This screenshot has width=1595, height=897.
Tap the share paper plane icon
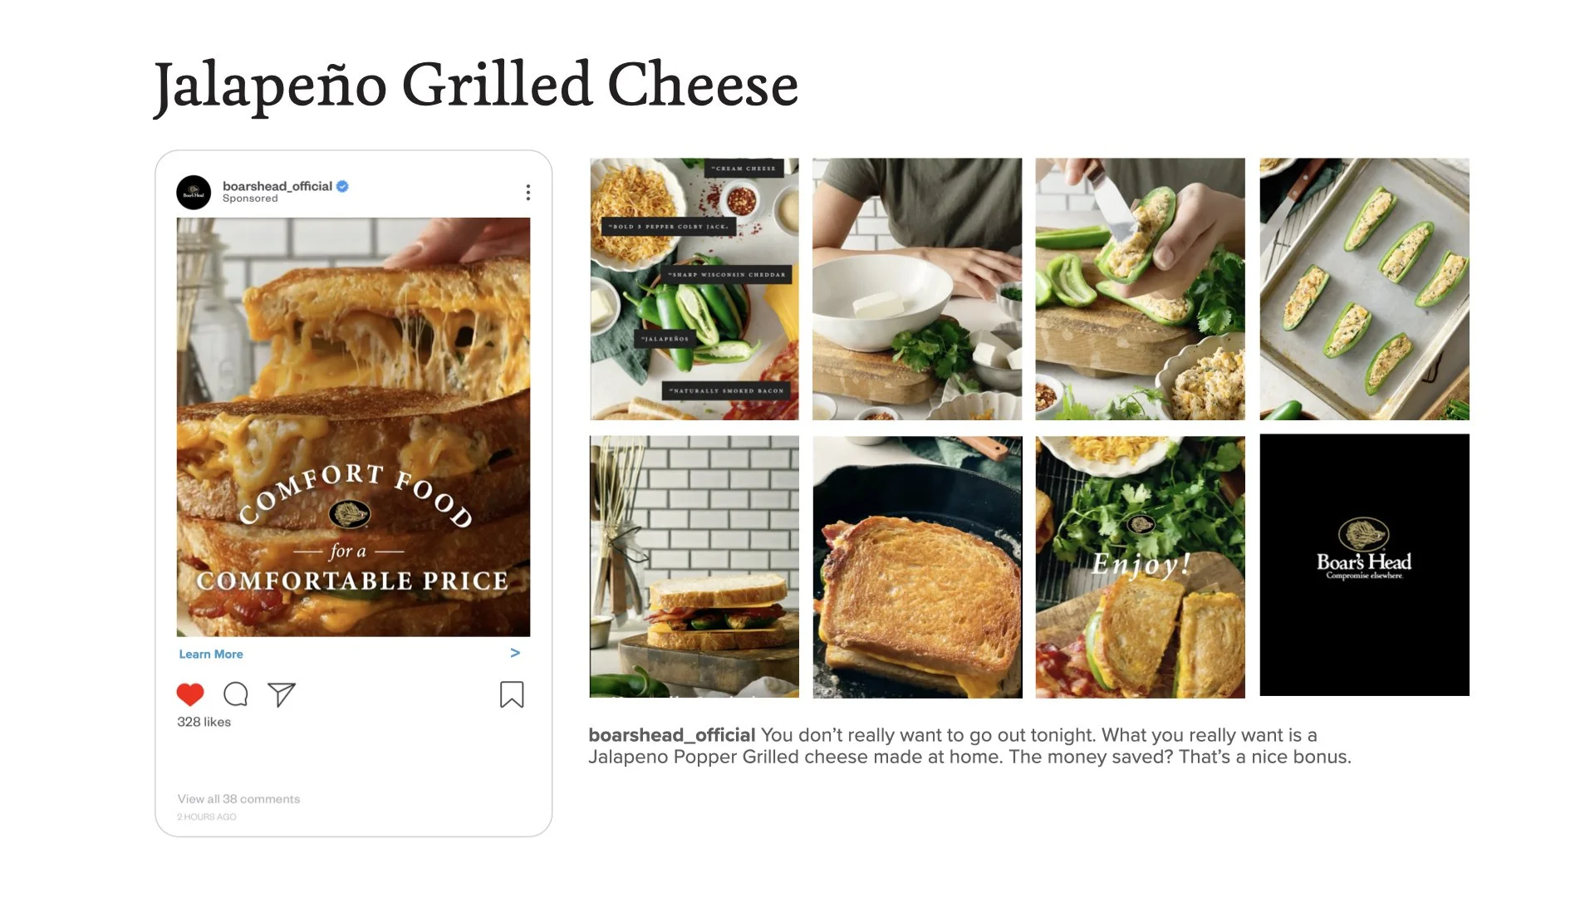tap(282, 694)
